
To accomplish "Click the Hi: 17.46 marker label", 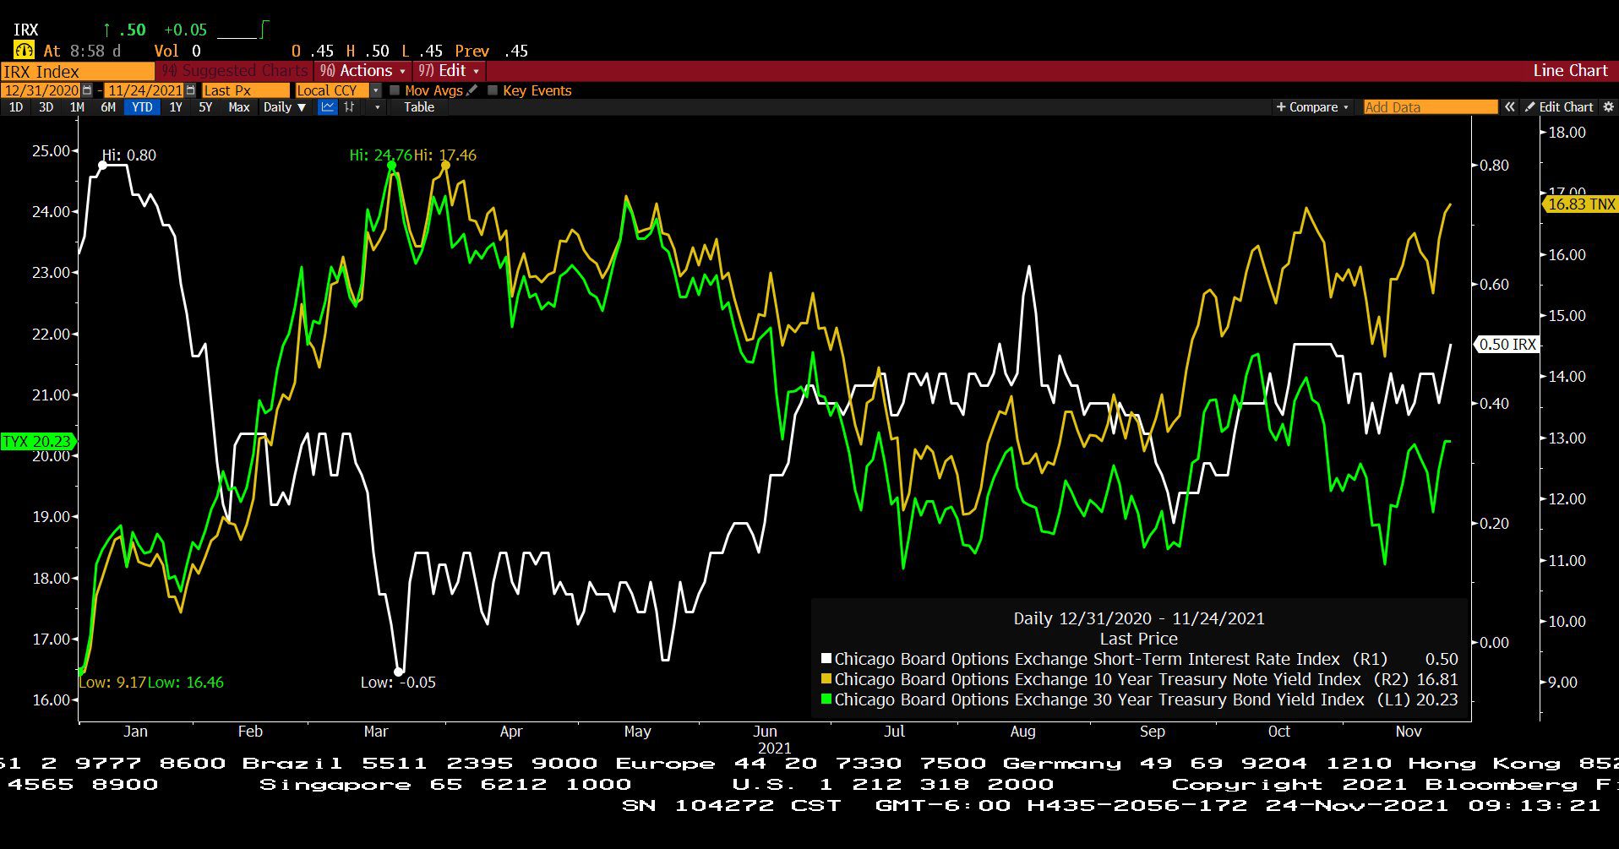I will [445, 155].
